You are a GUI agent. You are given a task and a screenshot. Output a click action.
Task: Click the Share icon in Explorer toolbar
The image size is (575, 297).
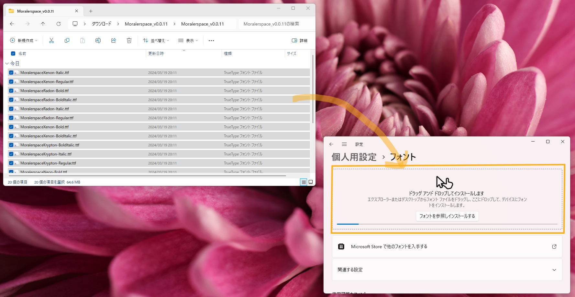coord(114,40)
